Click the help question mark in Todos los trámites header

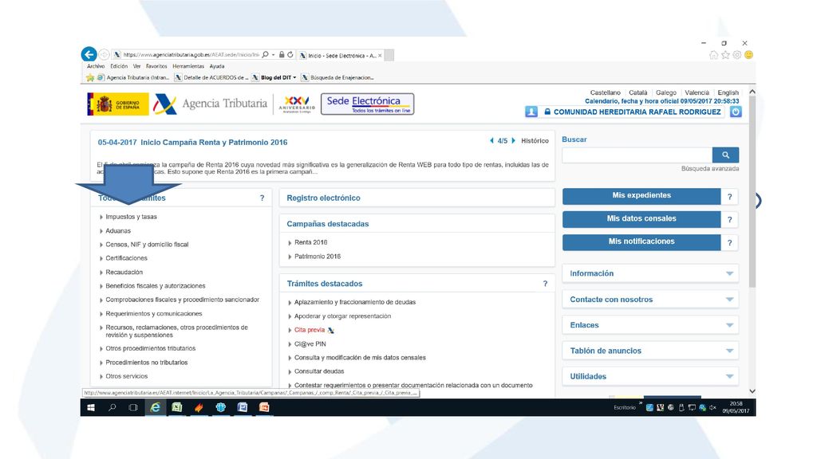point(262,198)
